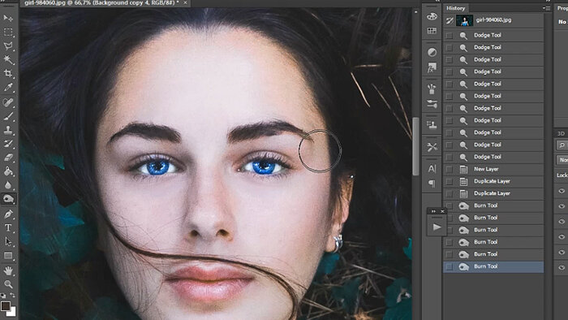Screen dimensions: 568x320
Task: Select the Rectangle shape tool
Action: coord(8,256)
